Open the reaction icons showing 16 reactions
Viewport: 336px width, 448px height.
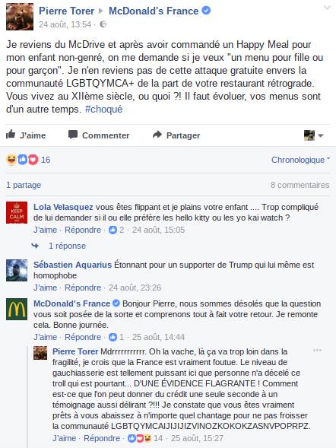pyautogui.click(x=22, y=160)
